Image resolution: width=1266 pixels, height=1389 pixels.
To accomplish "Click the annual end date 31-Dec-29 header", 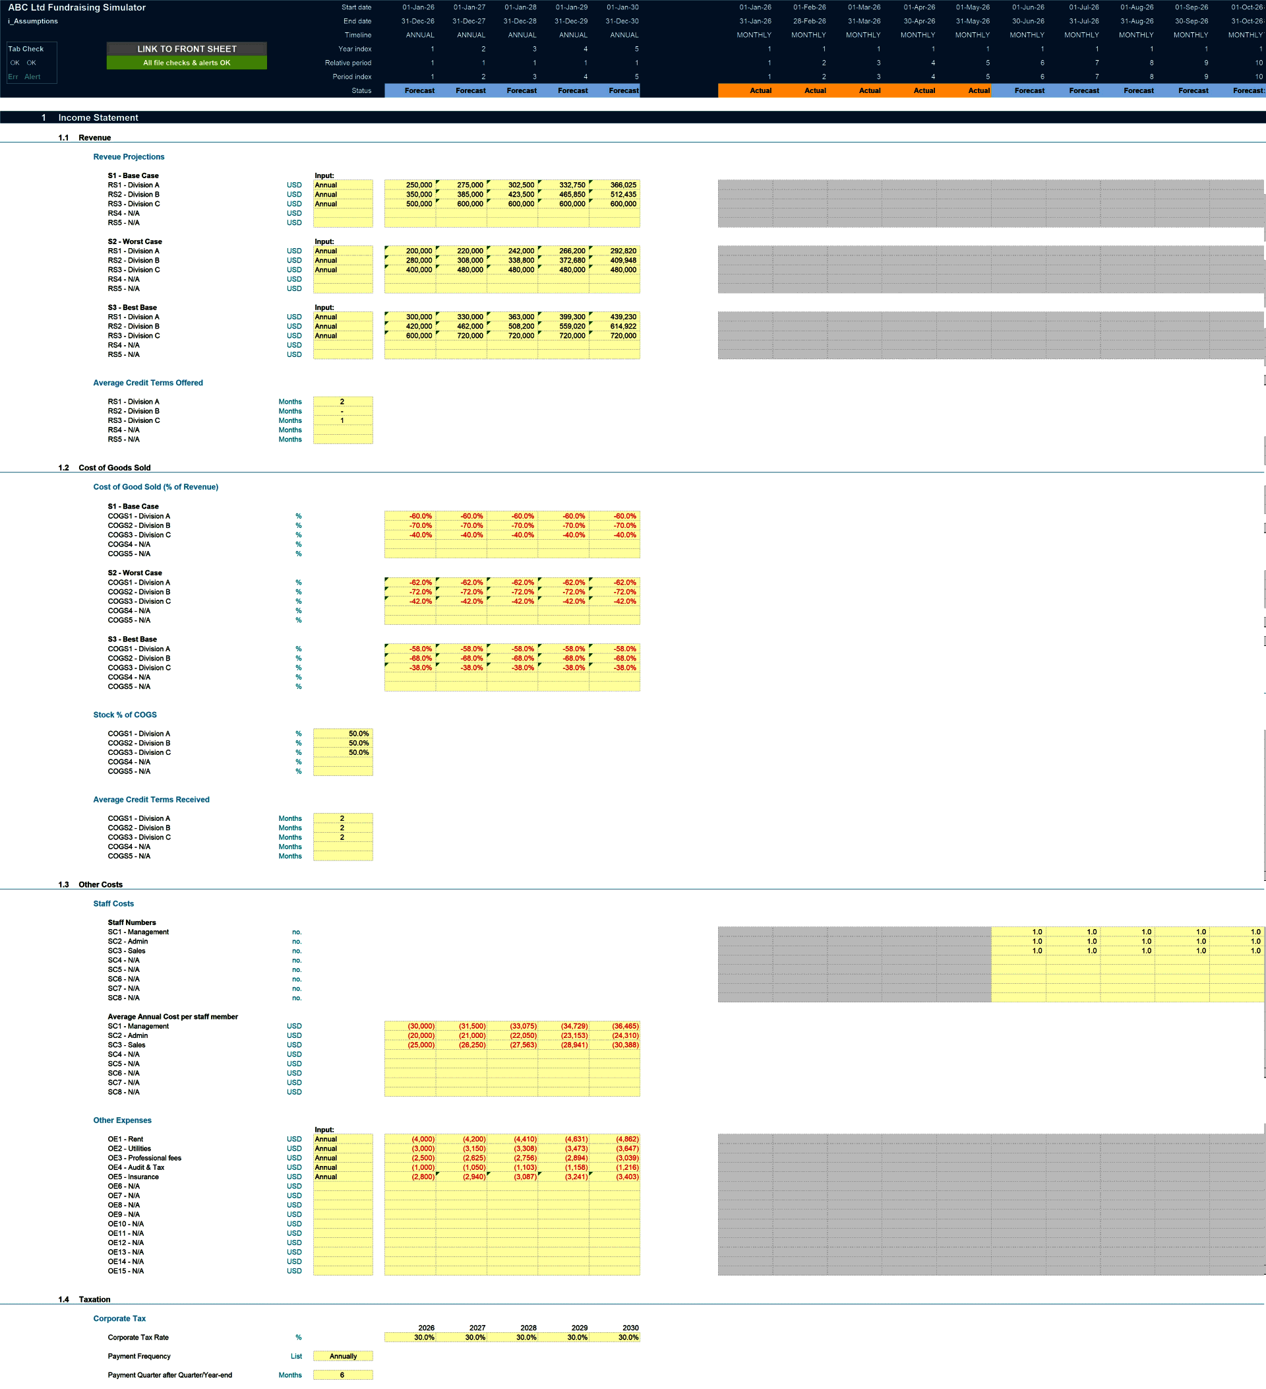I will coord(571,21).
